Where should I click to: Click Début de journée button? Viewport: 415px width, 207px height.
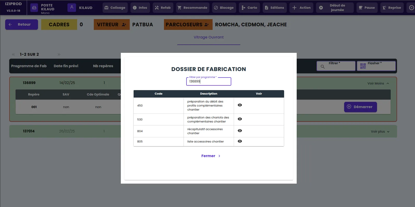(x=335, y=8)
